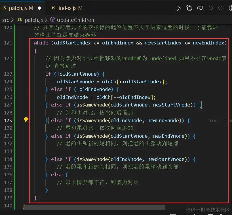Click the comment text on line 132
Viewport: 232px width, 215px height.
118,144
